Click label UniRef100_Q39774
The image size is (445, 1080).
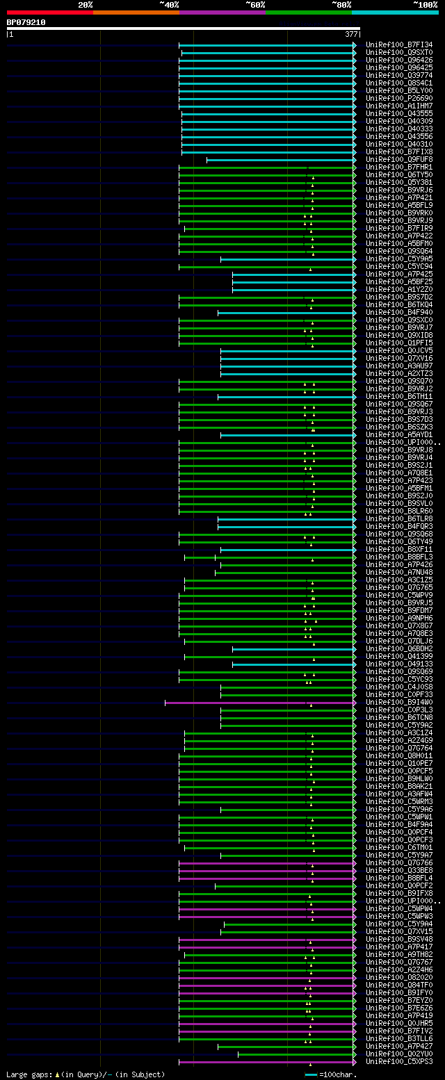[x=399, y=76]
